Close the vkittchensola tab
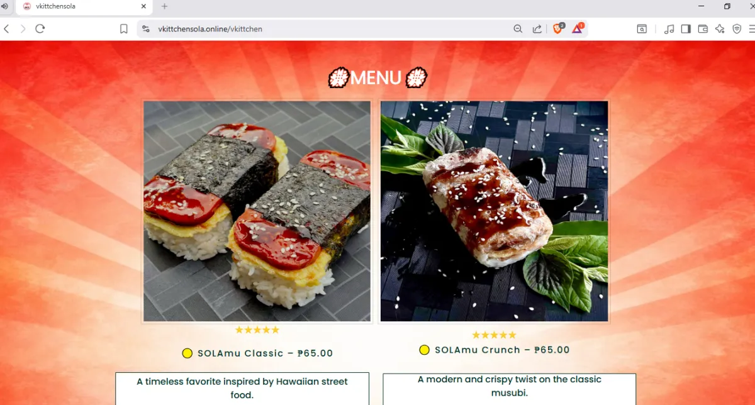Viewport: 755px width, 405px height. tap(143, 6)
